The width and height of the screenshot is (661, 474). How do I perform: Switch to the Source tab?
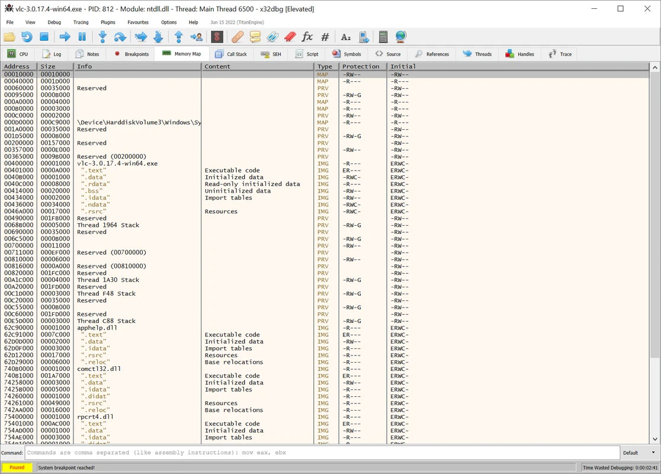point(389,54)
